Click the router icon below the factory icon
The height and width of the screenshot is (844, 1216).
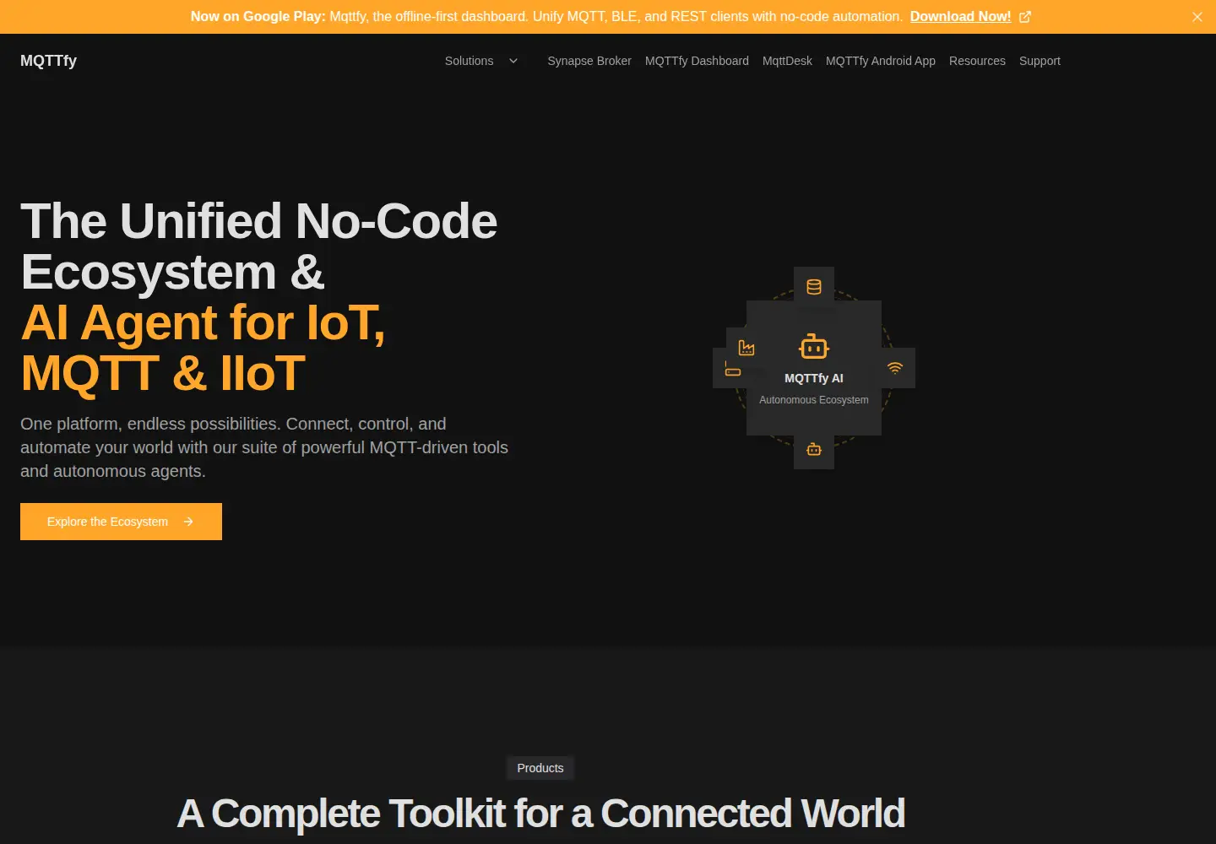tap(732, 369)
